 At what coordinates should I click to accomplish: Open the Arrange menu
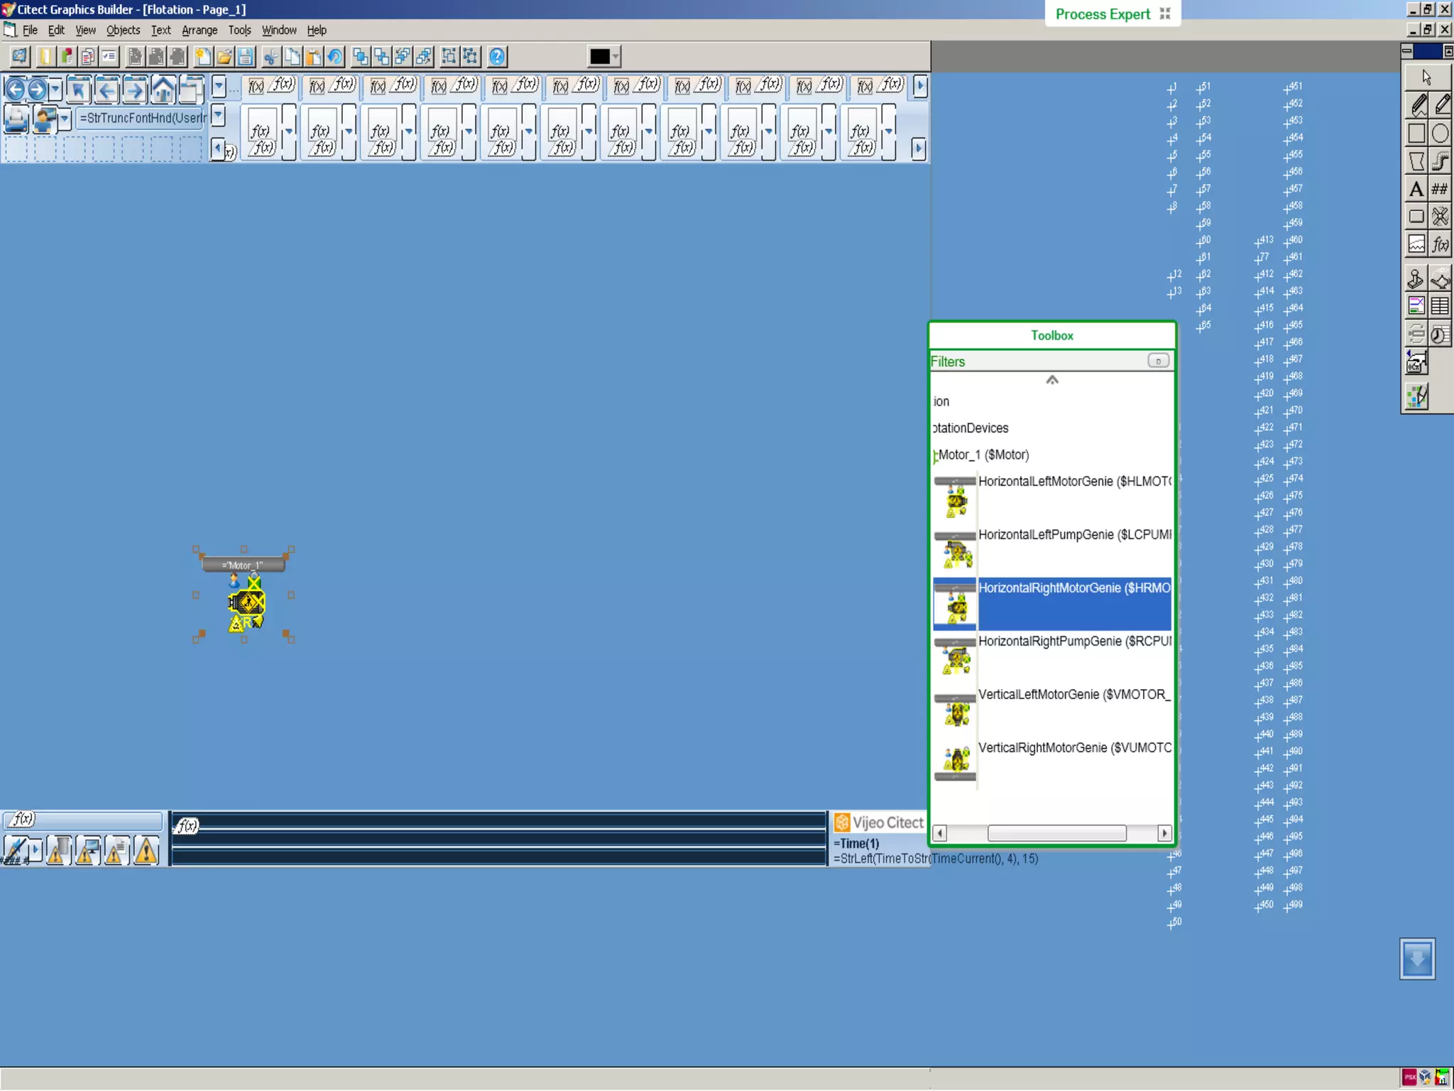(199, 30)
